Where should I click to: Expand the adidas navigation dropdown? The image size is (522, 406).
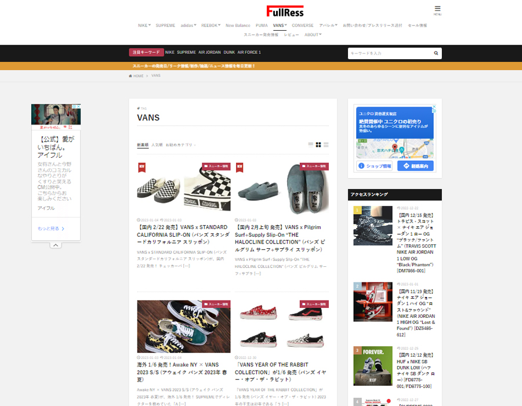tap(188, 26)
